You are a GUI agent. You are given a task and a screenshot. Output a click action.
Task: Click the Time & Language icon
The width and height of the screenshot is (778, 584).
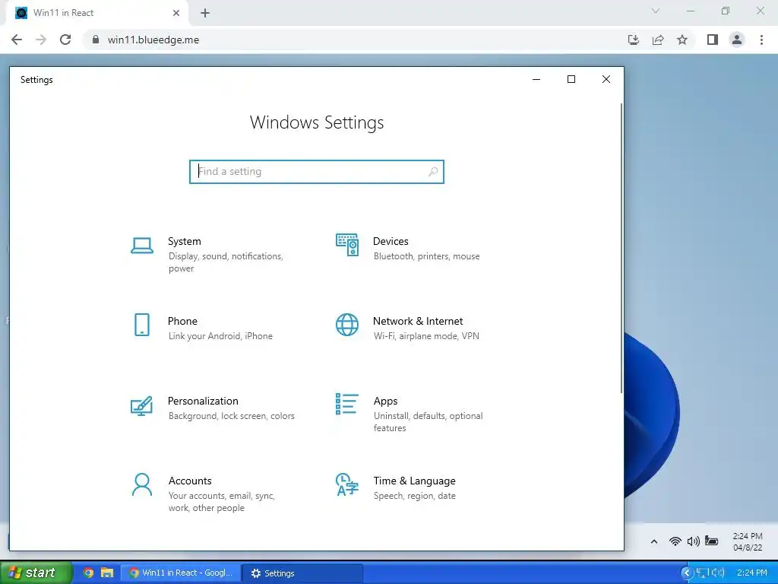(x=346, y=484)
